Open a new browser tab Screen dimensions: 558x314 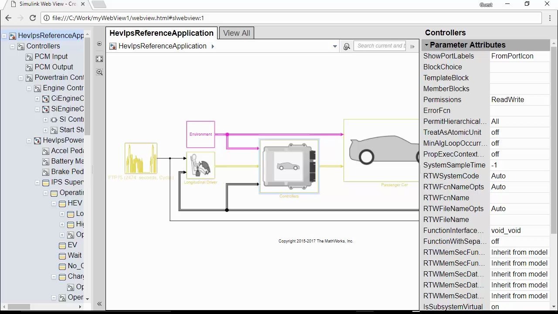[99, 4]
